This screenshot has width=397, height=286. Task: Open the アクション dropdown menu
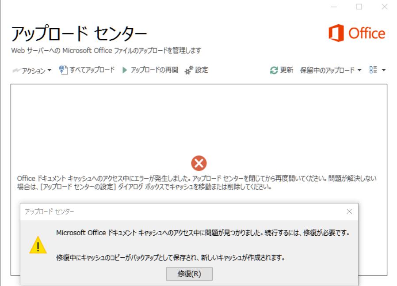click(32, 70)
